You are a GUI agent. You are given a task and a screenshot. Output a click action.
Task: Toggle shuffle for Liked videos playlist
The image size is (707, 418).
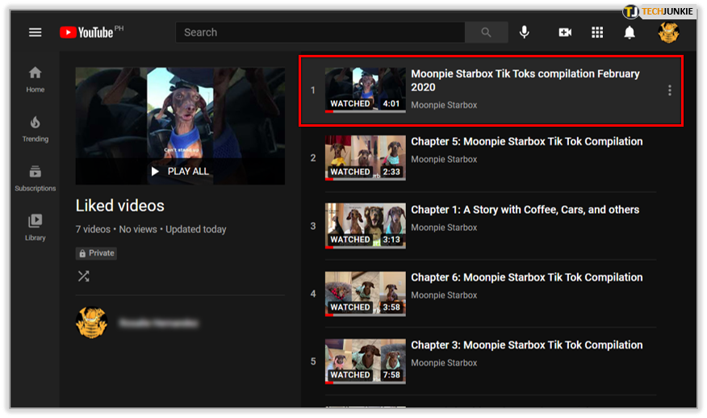tap(83, 276)
